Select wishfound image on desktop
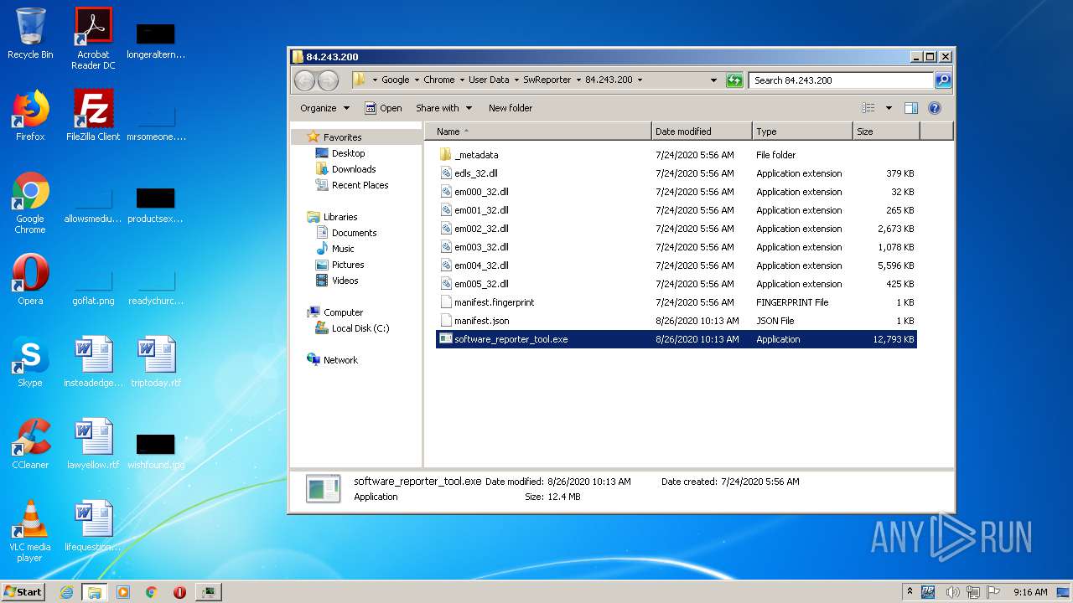This screenshot has height=603, width=1073. pos(156,452)
